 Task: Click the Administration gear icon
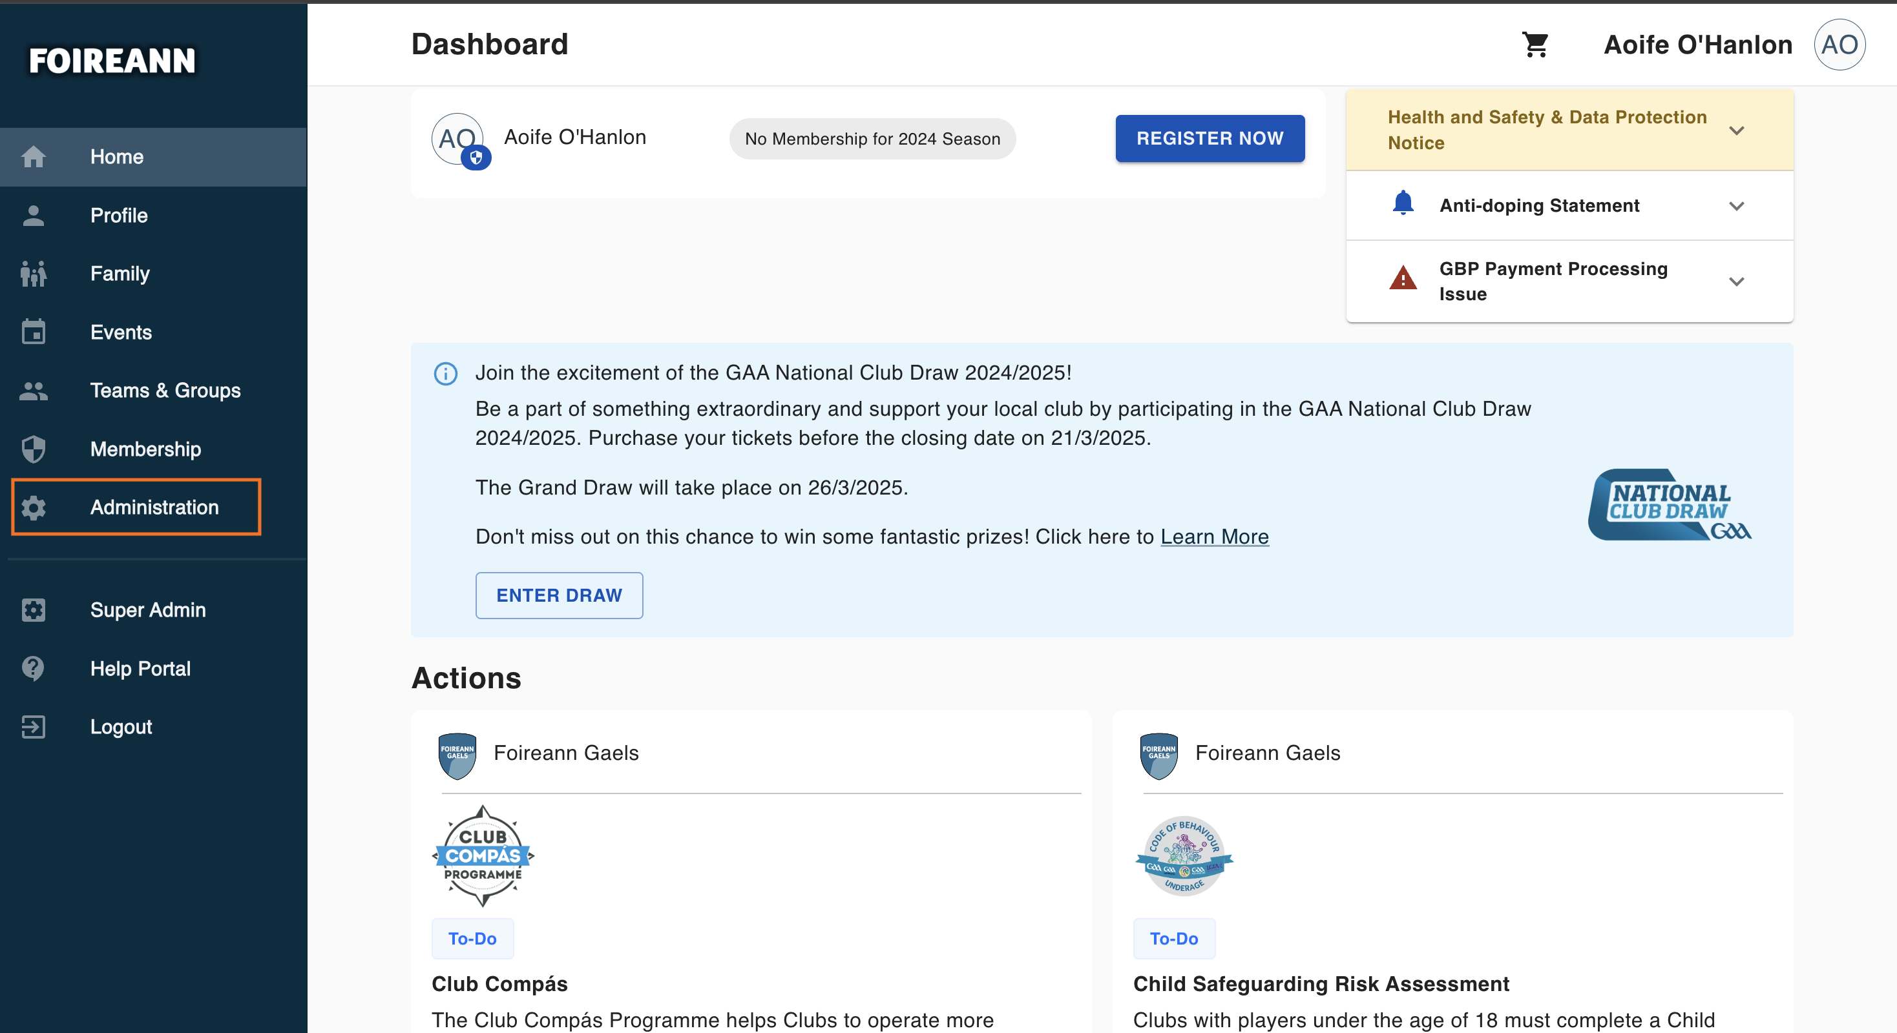click(x=33, y=507)
